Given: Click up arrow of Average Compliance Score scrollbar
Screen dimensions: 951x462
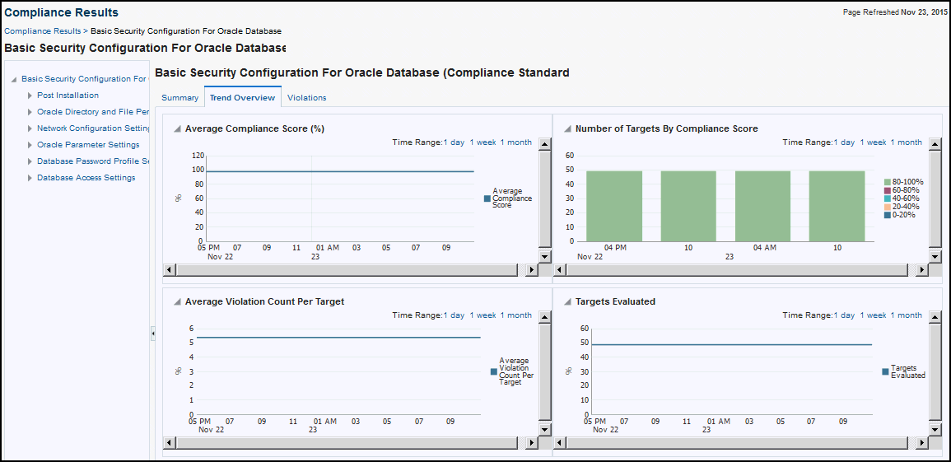Looking at the screenshot, I should click(544, 144).
